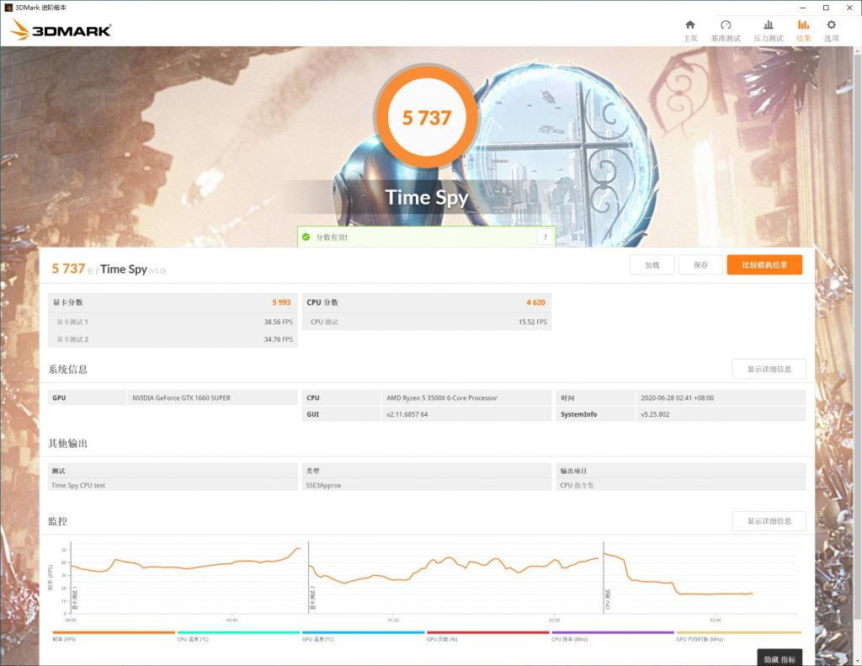
Task: Click the CPU 测试 marker on monitoring chart
Action: coord(608,599)
